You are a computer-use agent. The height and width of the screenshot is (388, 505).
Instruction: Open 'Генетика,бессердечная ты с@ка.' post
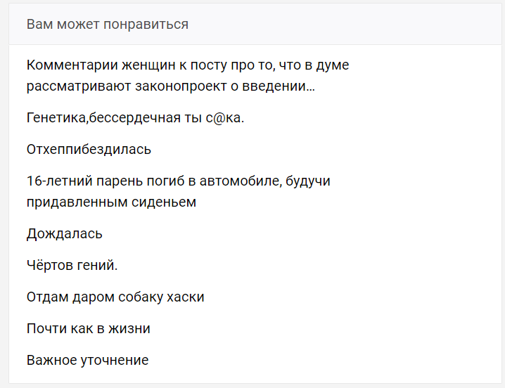[x=135, y=118]
